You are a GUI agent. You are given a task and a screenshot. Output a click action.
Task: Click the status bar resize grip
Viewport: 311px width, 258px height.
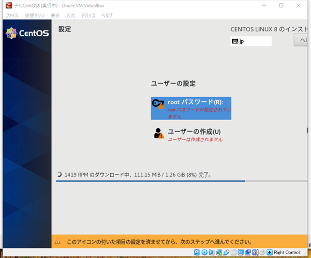305,254
